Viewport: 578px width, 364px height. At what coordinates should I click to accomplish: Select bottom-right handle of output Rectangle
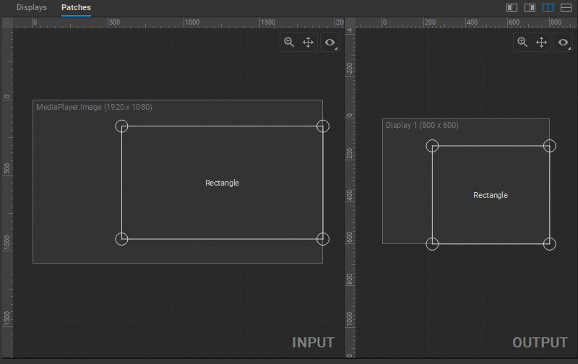coord(550,244)
